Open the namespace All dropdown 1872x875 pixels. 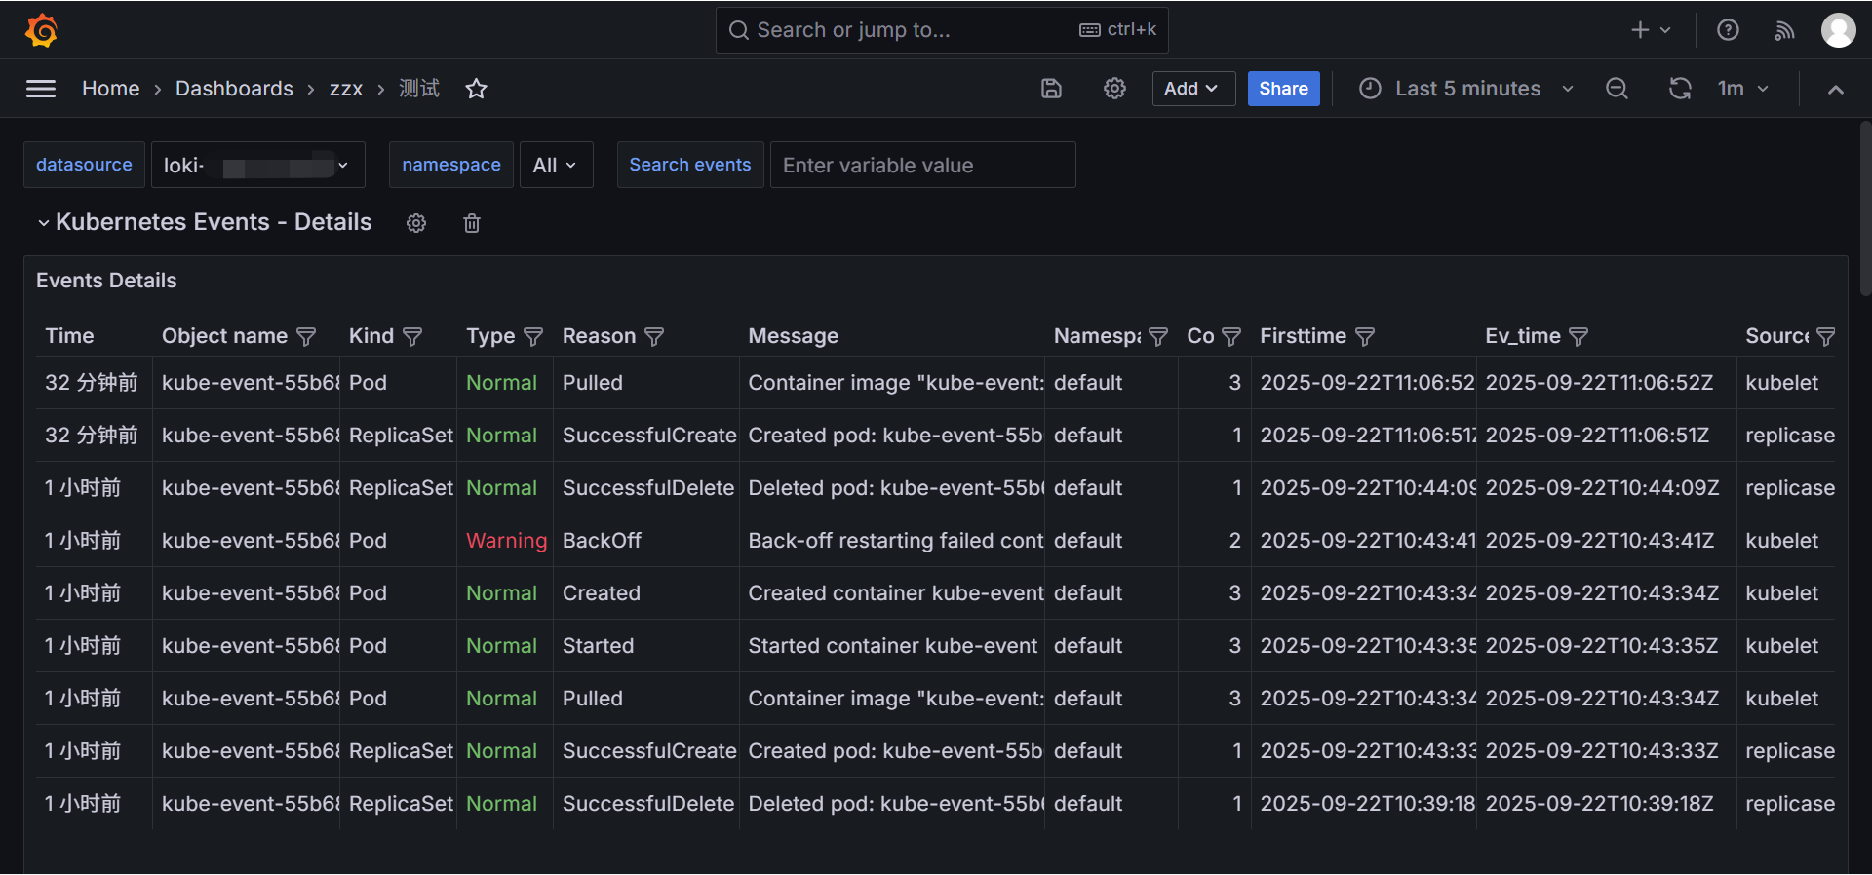click(x=556, y=166)
